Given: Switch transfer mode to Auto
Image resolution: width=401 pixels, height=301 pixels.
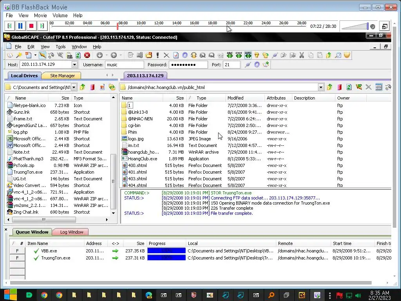Looking at the screenshot, I should coord(248,55).
